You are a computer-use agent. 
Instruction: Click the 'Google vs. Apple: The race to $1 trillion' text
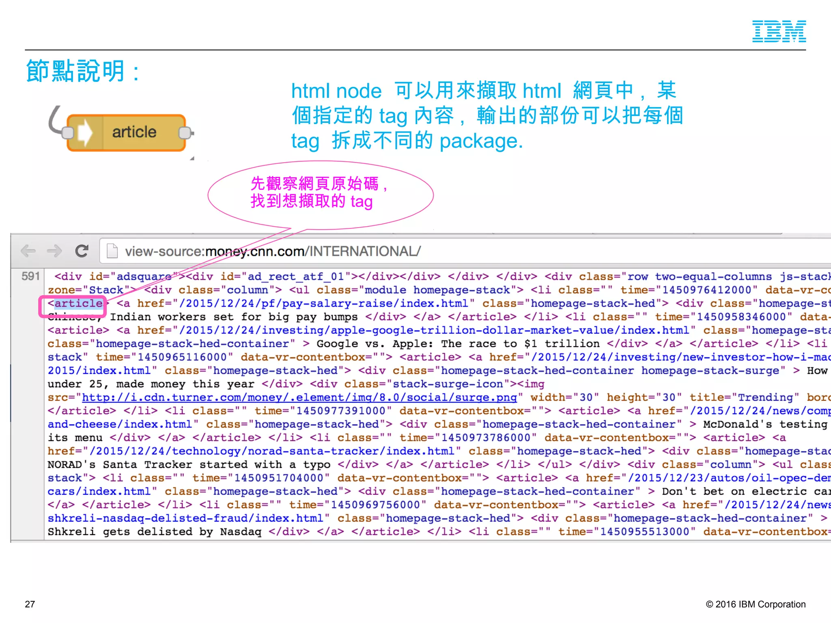458,344
